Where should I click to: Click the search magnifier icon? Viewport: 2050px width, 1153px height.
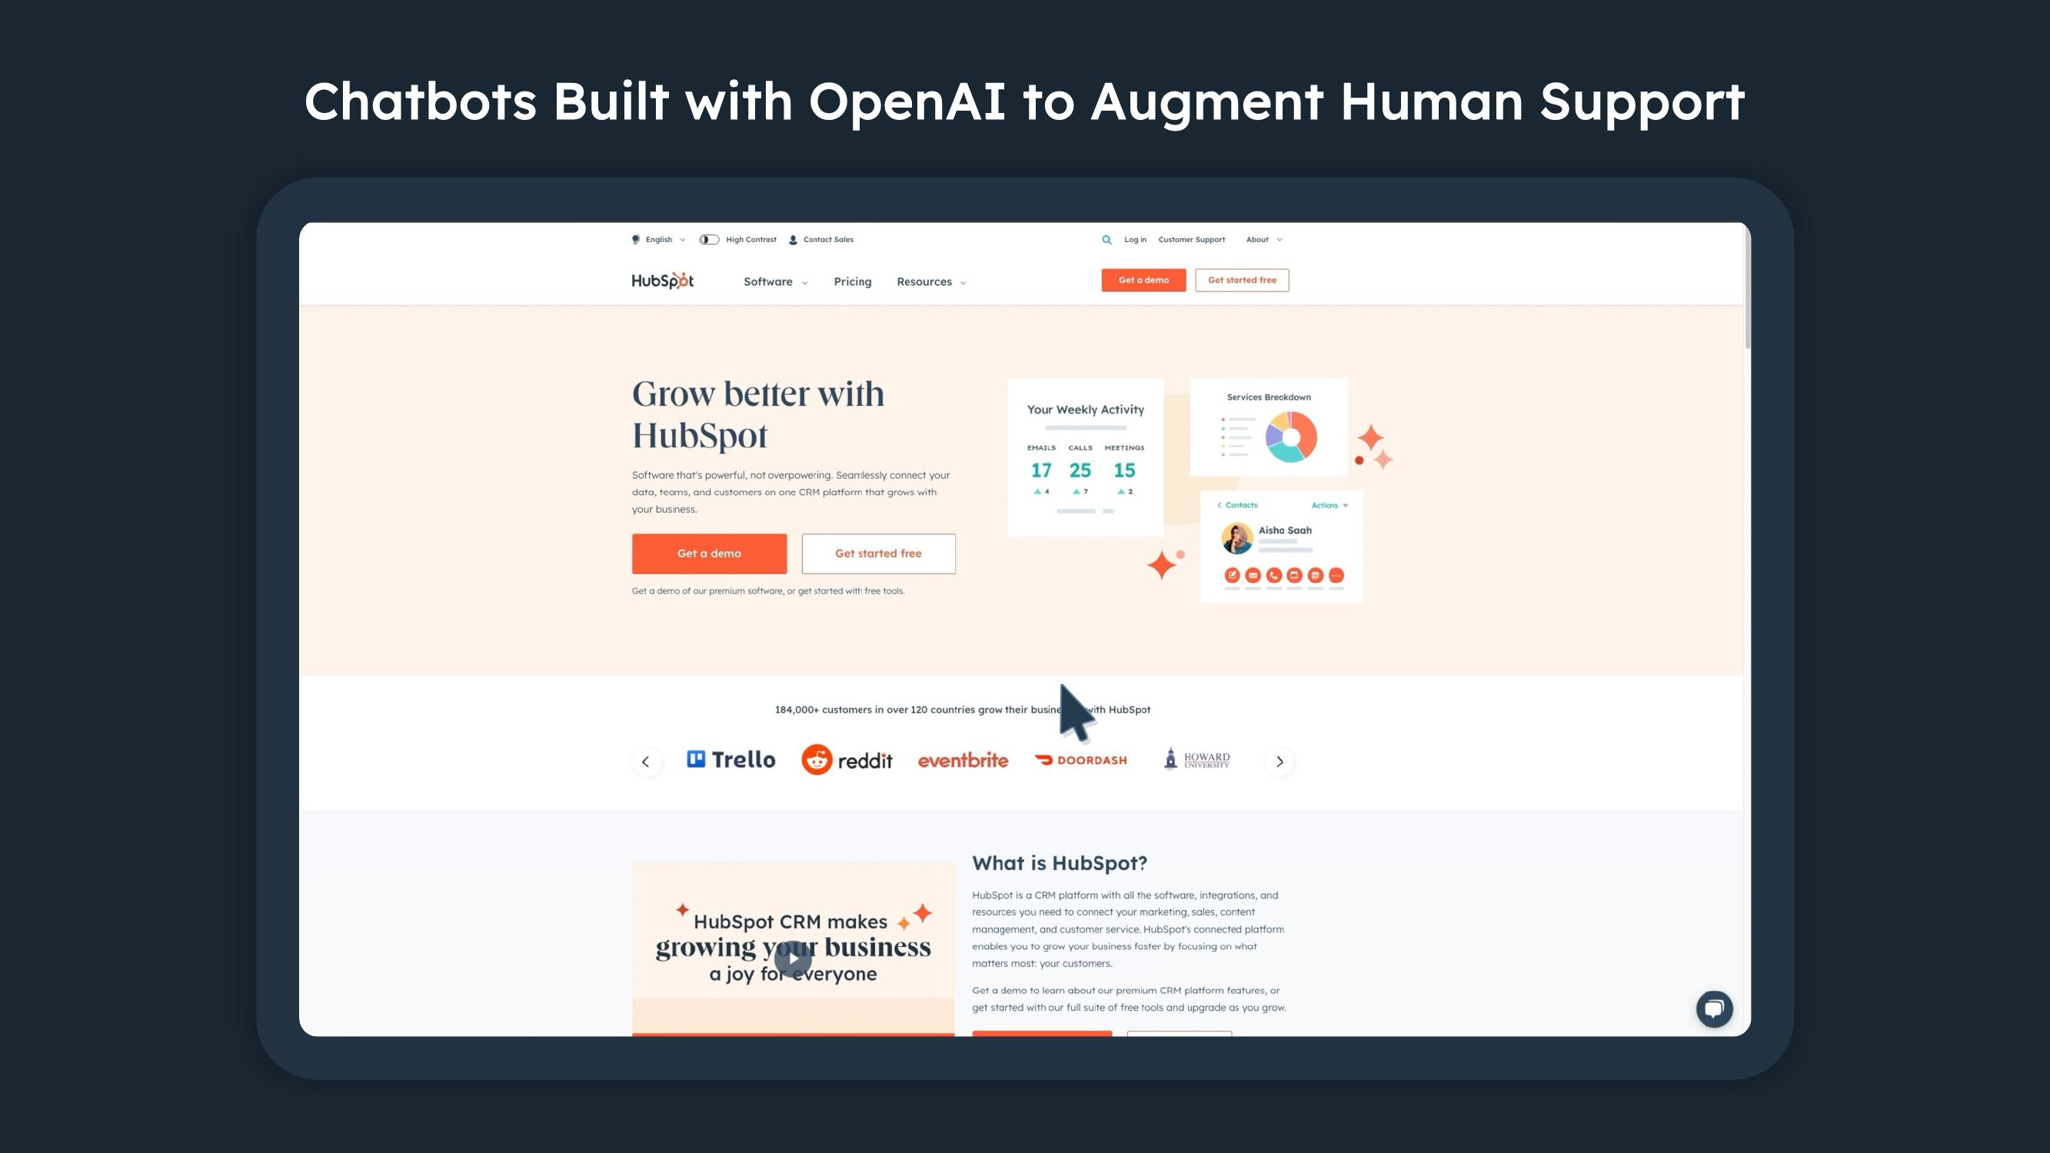click(1105, 239)
